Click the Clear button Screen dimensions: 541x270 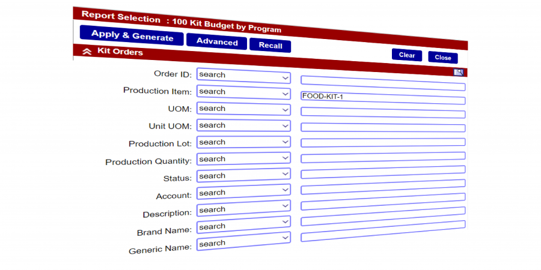407,55
